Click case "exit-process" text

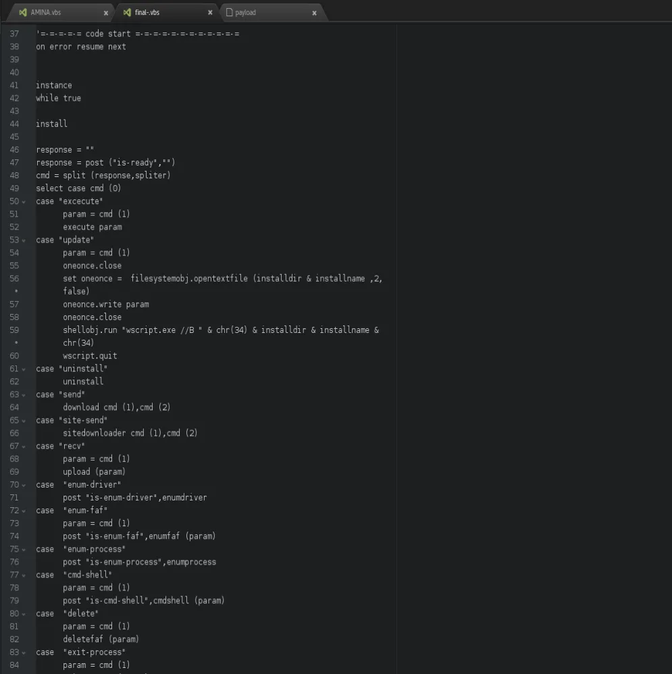pyautogui.click(x=80, y=652)
